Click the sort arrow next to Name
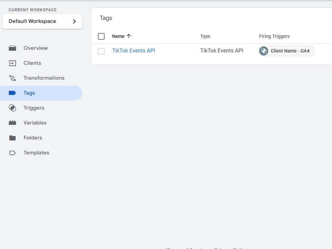The image size is (332, 249). pyautogui.click(x=128, y=36)
